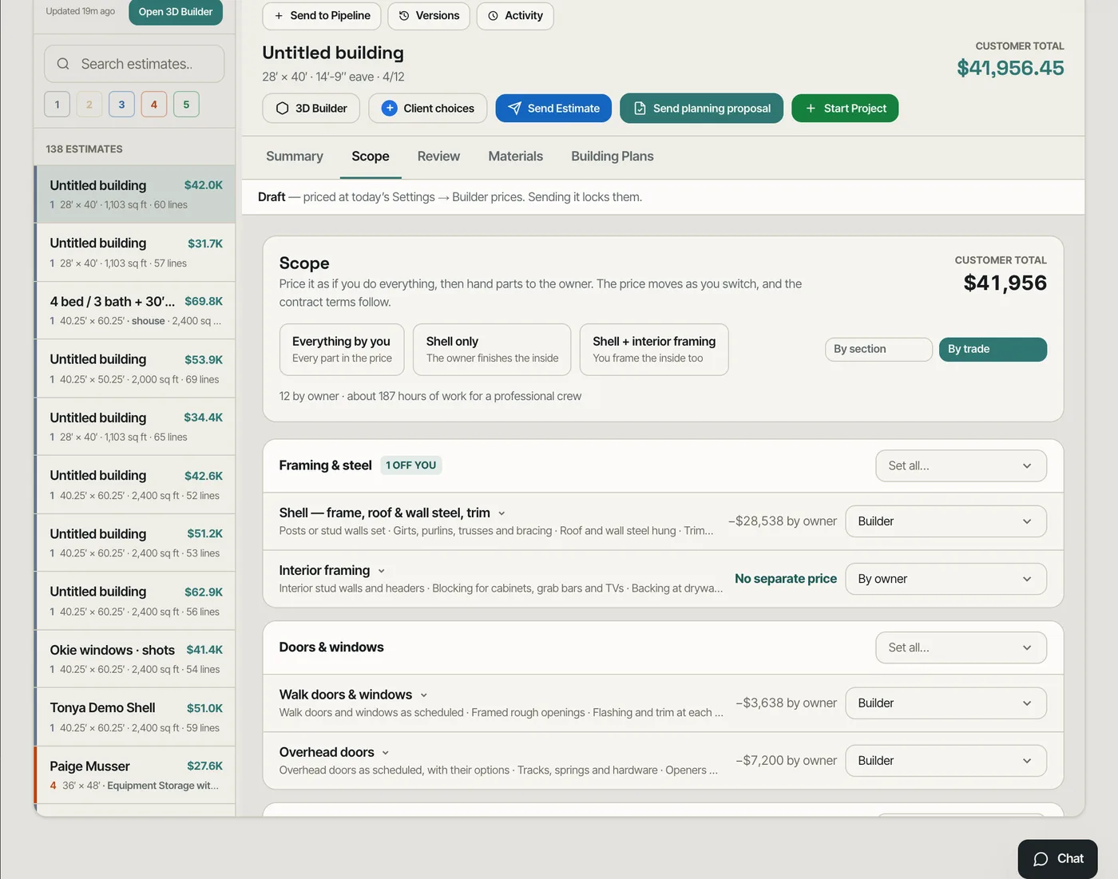Switch to the Summary tab
The height and width of the screenshot is (879, 1118).
click(295, 156)
